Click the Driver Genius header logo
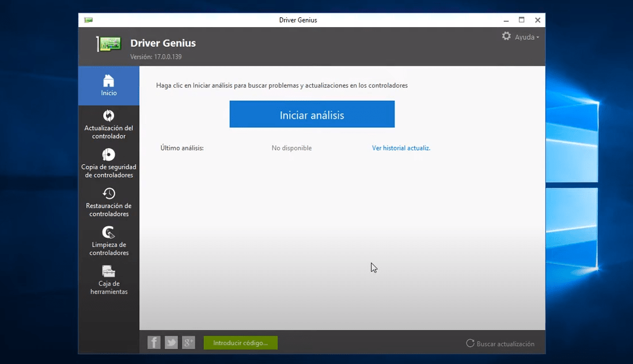The image size is (633, 364). point(109,44)
